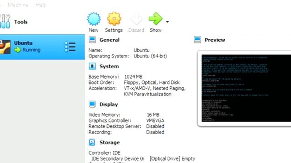The image size is (291, 163).
Task: Click the Preview section monitor icon
Action: click(197, 40)
